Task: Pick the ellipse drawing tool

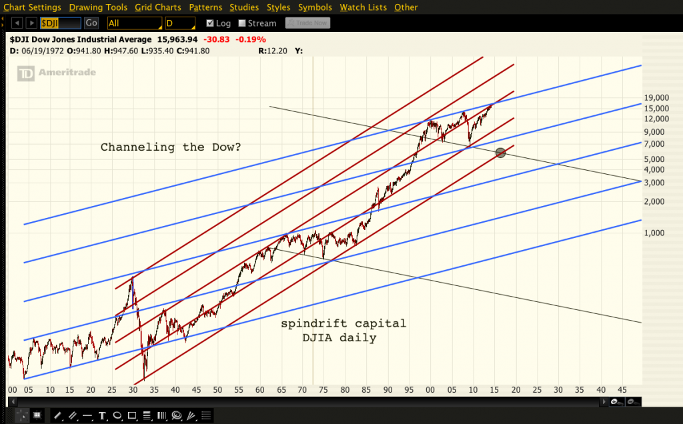Action: coord(117,416)
